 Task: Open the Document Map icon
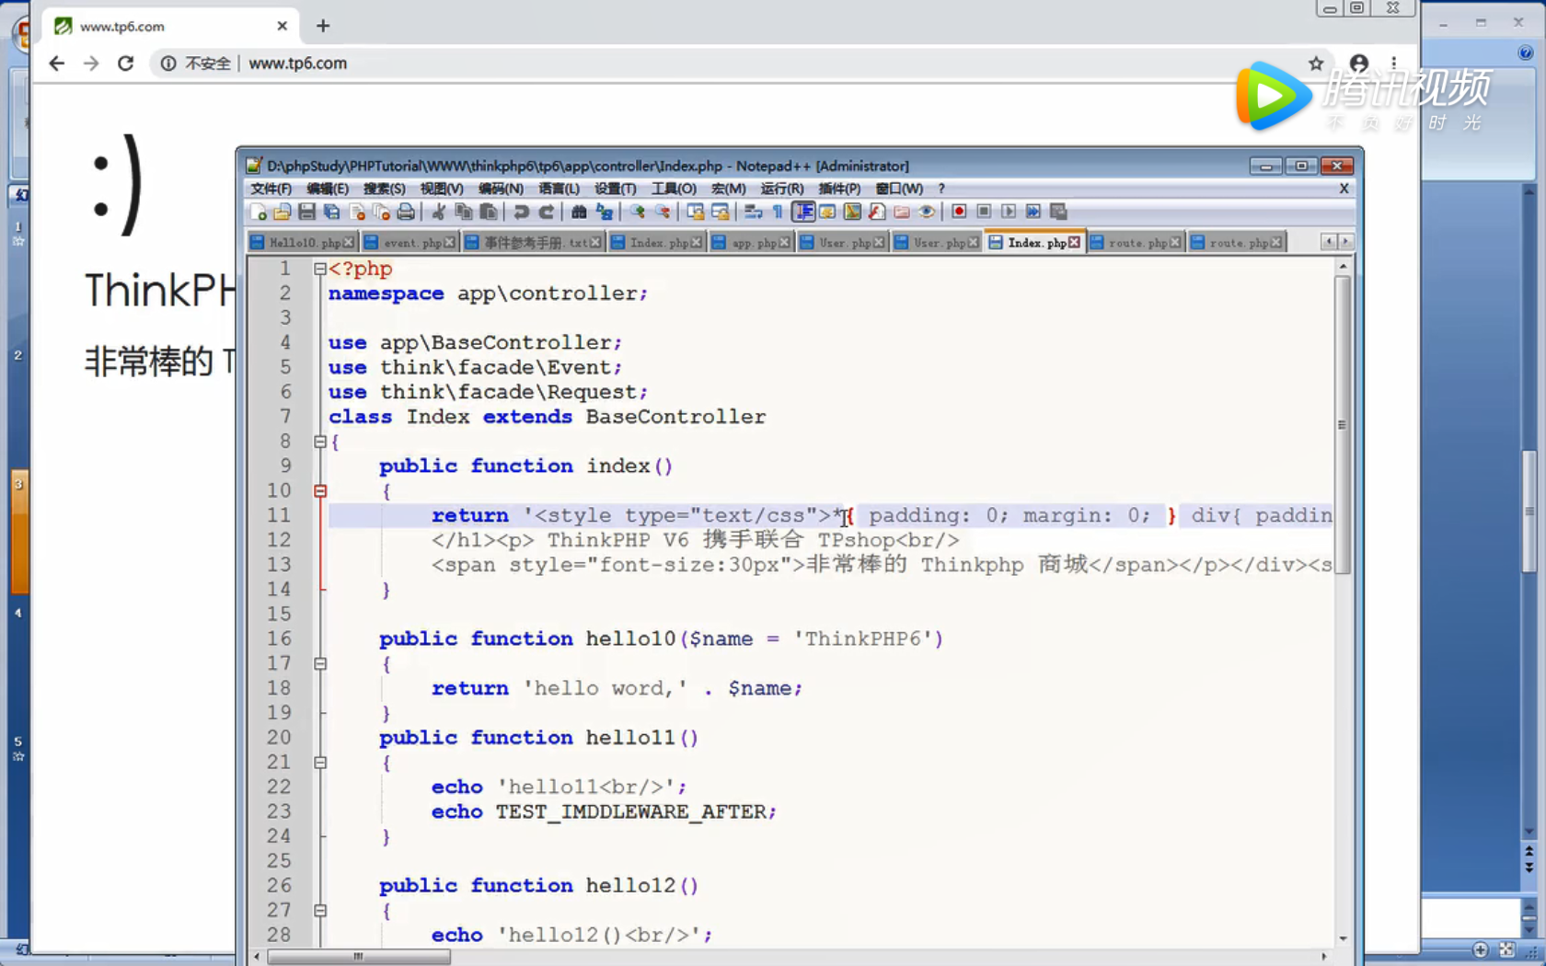pos(852,213)
